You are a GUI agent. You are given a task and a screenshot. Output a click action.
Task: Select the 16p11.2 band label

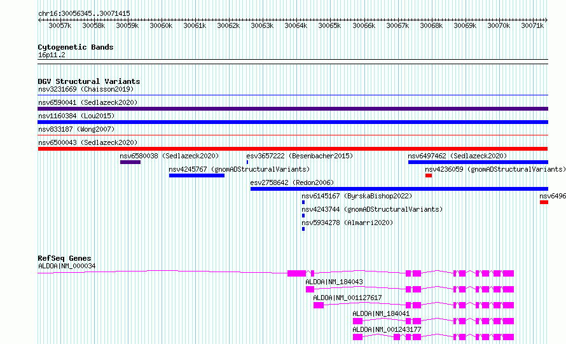pos(52,55)
